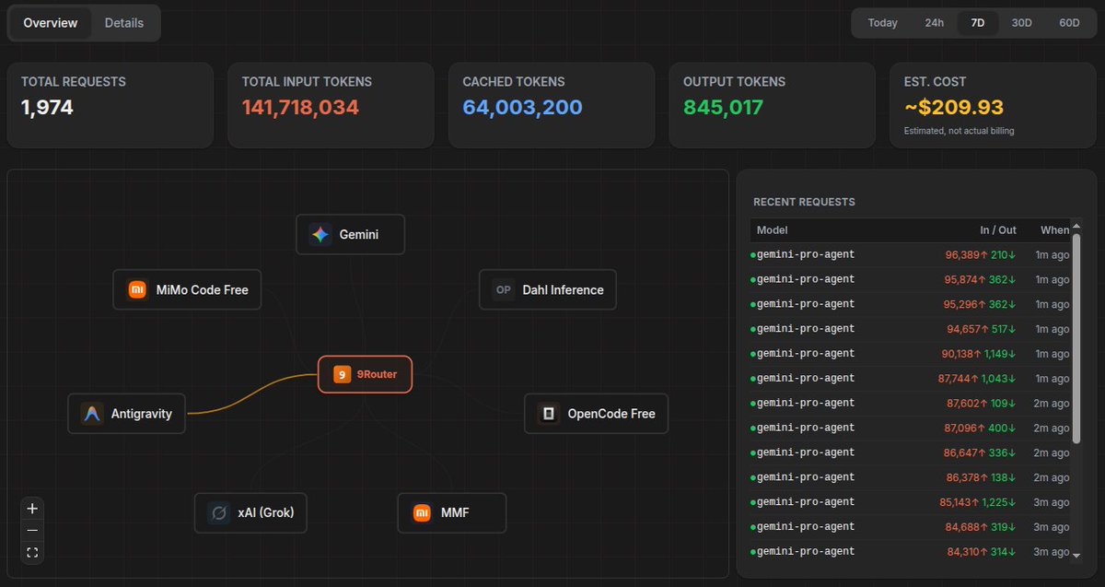This screenshot has width=1105, height=587.
Task: Click the Antigravity logo icon
Action: pos(92,414)
